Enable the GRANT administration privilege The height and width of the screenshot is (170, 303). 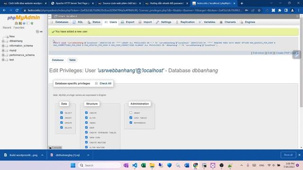click(131, 112)
